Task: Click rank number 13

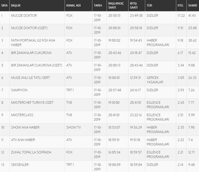Action: coord(3,165)
